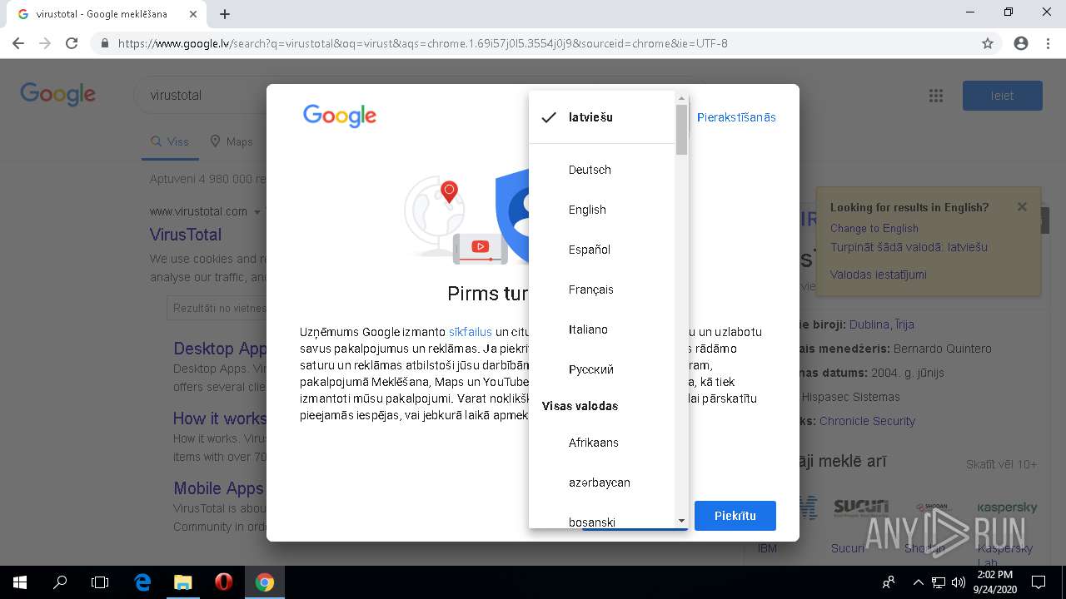Image resolution: width=1066 pixels, height=599 pixels.
Task: Click Skatīt vēl 10+ link
Action: tap(1002, 464)
